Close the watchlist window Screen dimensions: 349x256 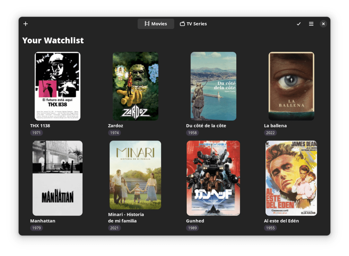[x=323, y=24]
